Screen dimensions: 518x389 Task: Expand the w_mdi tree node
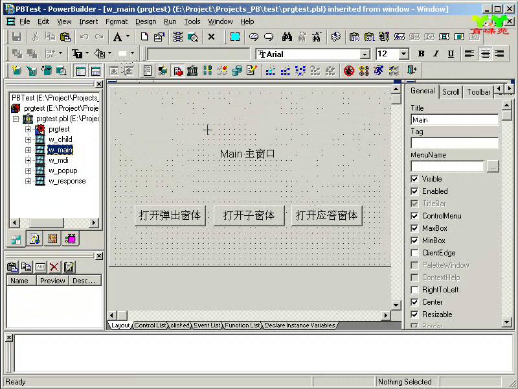pos(28,160)
